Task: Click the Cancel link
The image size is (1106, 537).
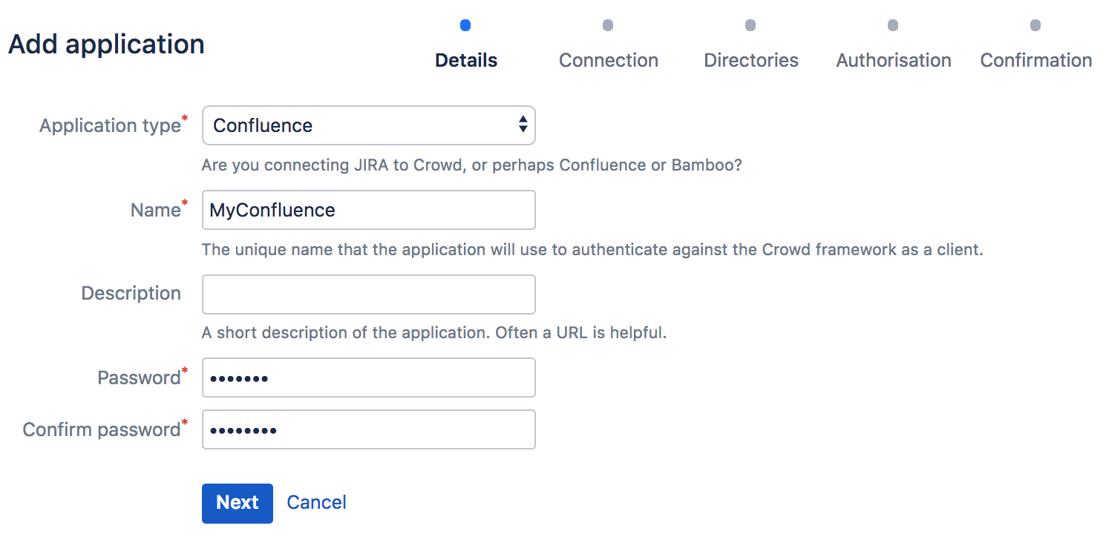Action: click(x=316, y=503)
